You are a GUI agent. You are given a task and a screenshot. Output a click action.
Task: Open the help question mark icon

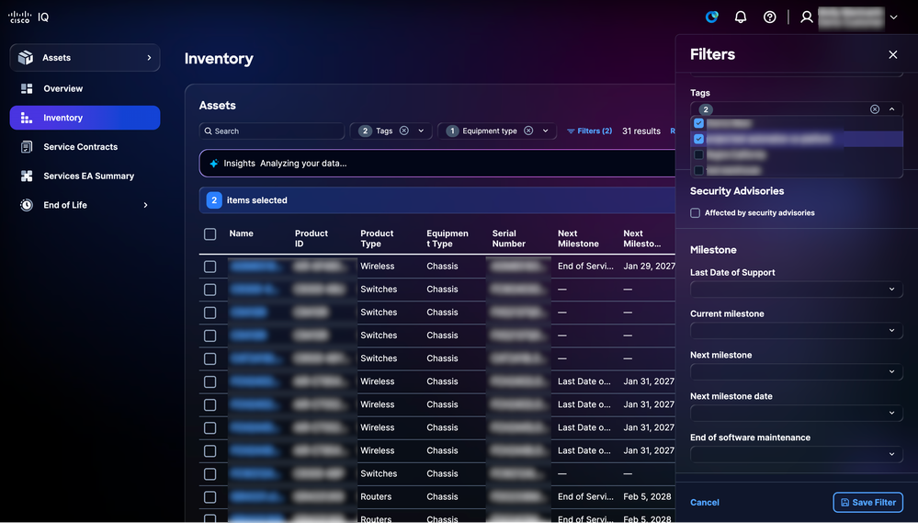pos(770,17)
